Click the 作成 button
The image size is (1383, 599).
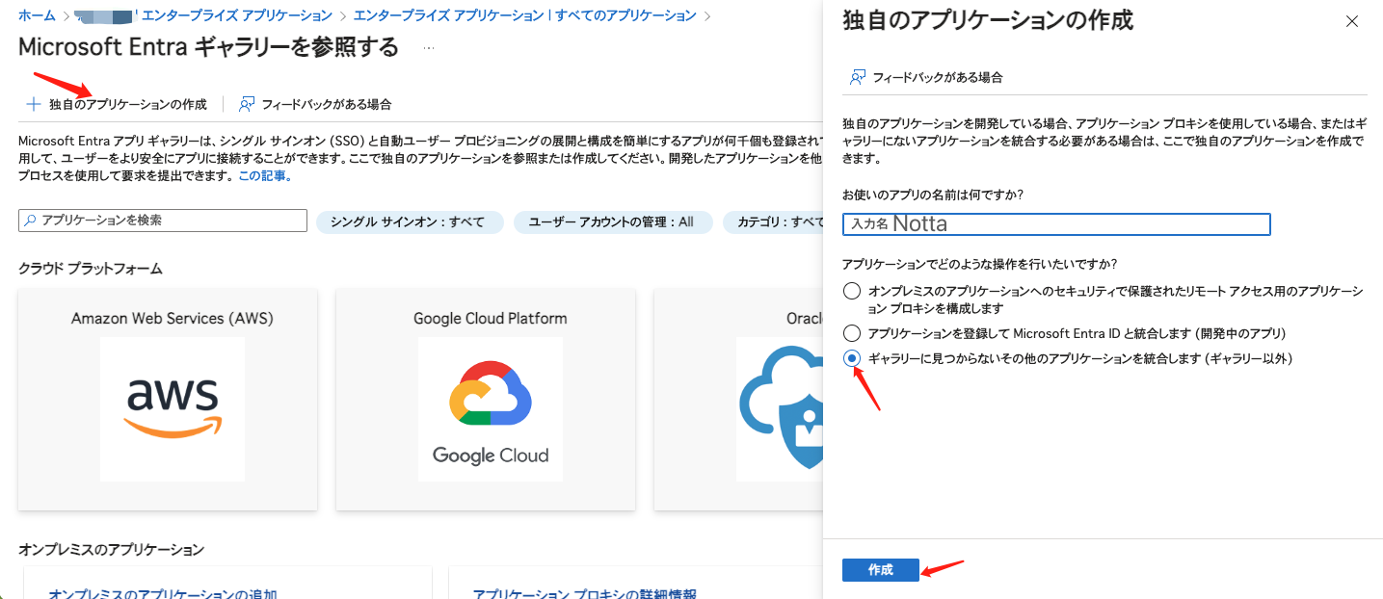click(x=881, y=570)
